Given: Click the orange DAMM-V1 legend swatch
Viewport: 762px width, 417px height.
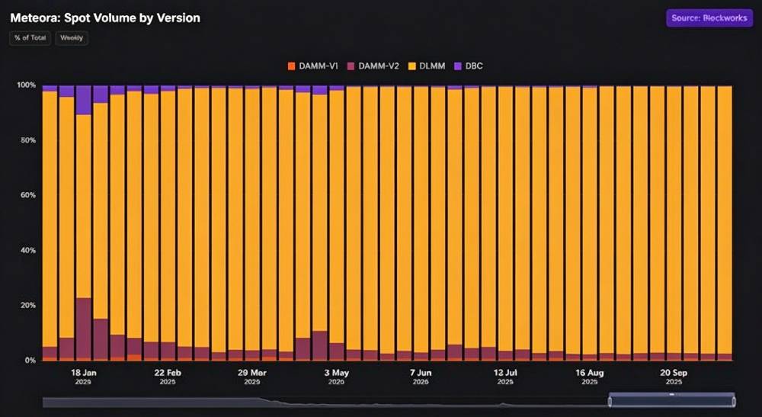Looking at the screenshot, I should 292,66.
